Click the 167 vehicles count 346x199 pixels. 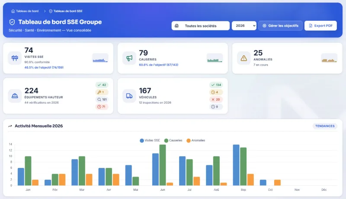pos(145,91)
